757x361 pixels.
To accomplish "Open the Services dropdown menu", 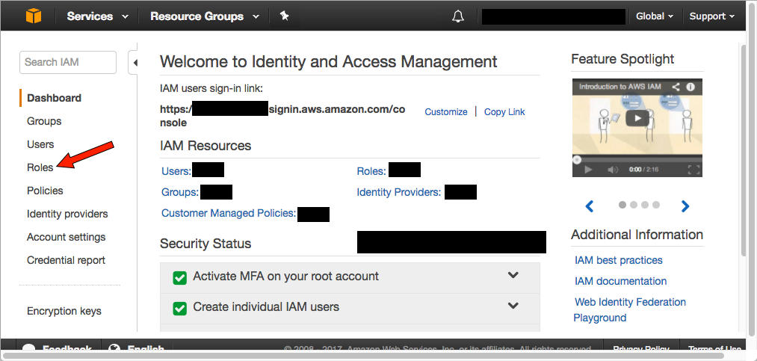I will 98,16.
